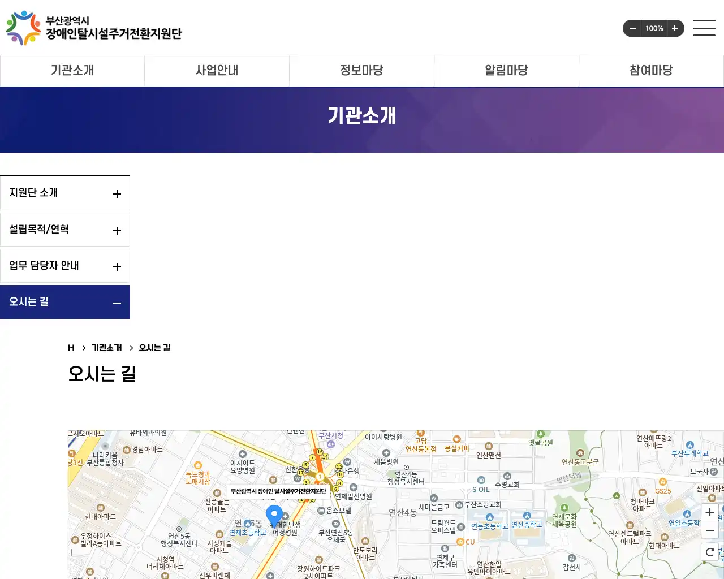Increase page zoom with plus button
The height and width of the screenshot is (579, 724).
point(675,28)
